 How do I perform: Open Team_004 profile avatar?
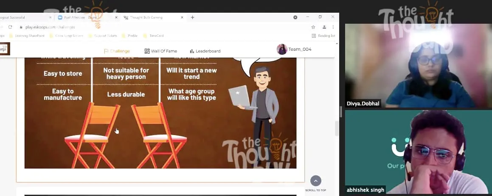[282, 49]
